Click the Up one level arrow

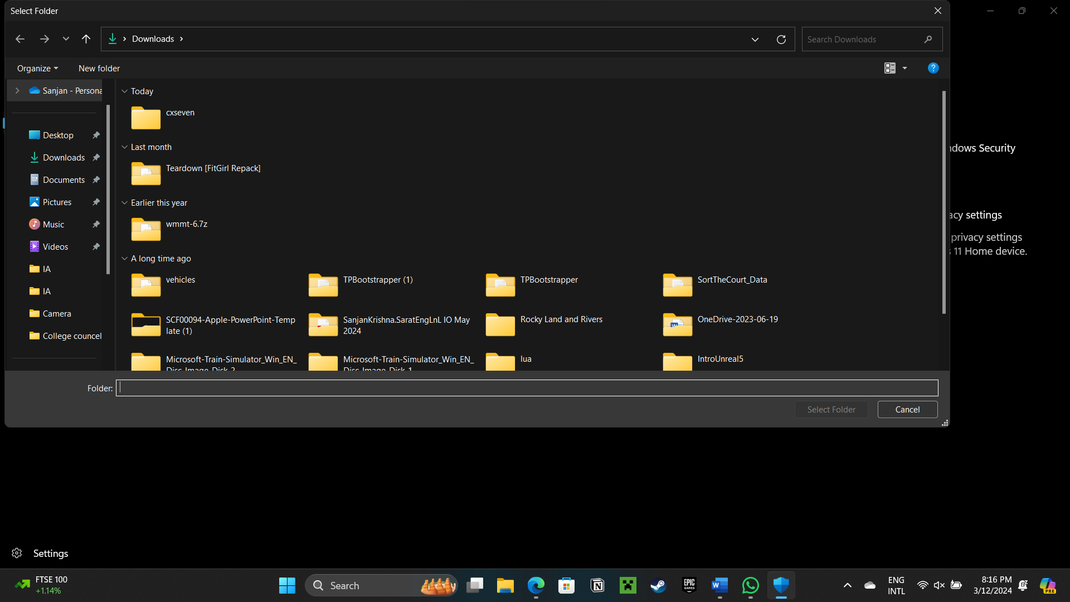point(86,39)
